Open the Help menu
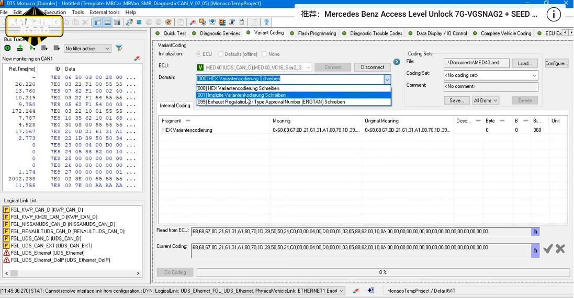Screen dimensions: 574x298 click(131, 12)
